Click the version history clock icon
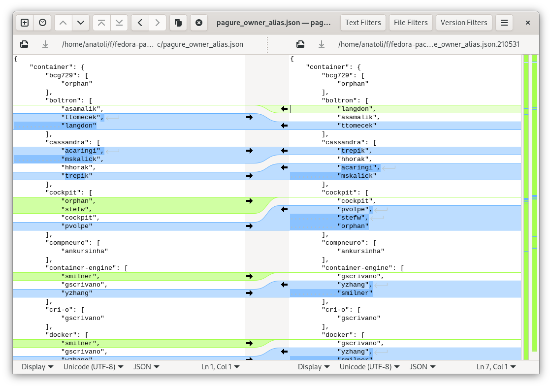This screenshot has width=552, height=388. (43, 23)
